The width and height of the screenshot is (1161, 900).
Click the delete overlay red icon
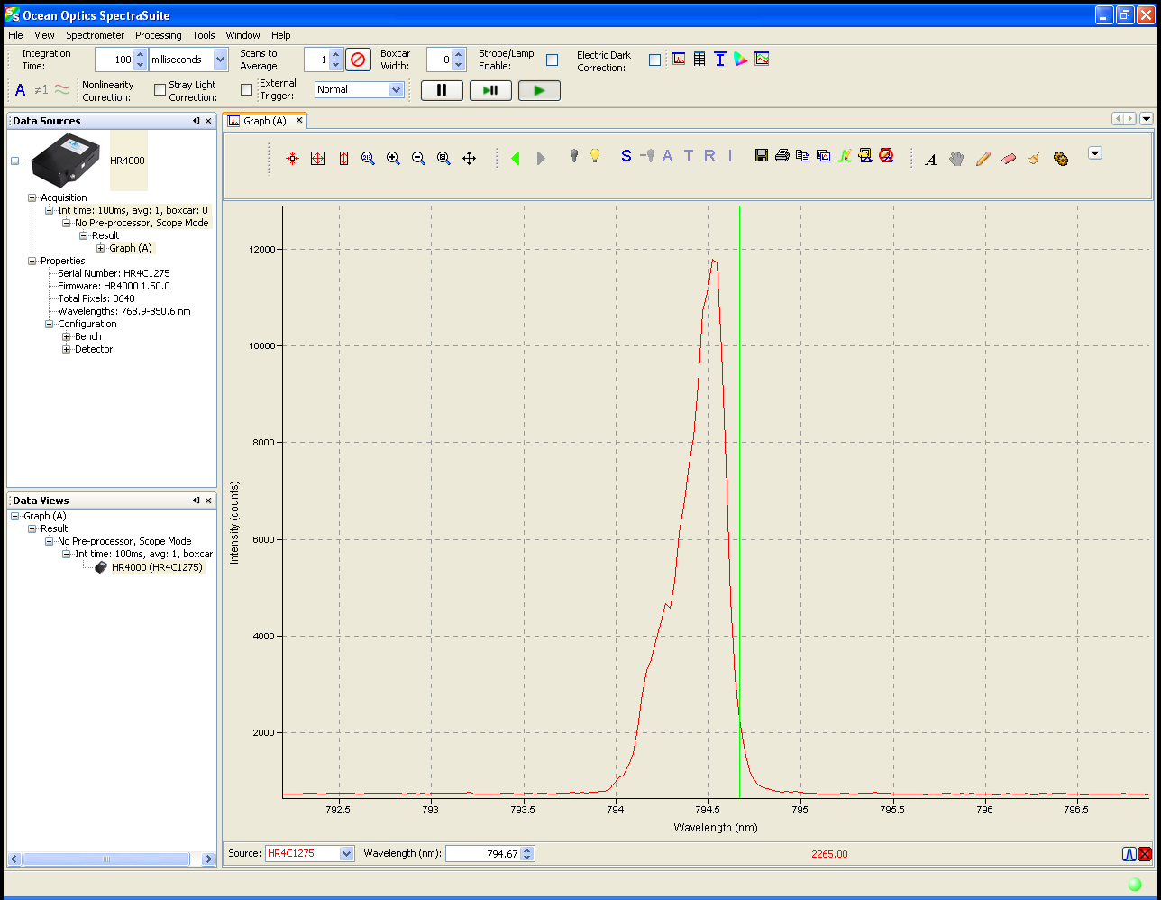[886, 156]
